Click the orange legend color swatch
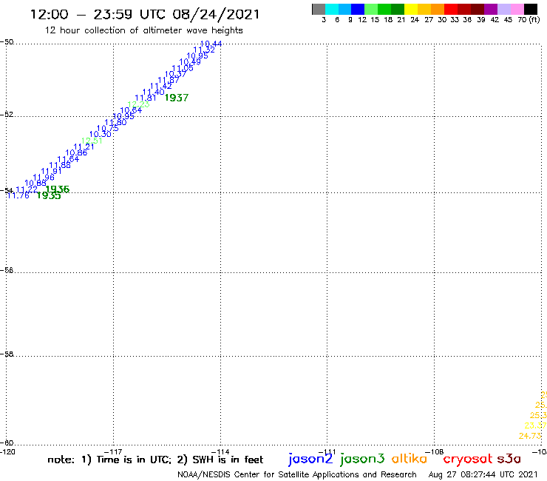This screenshot has width=547, height=481. coord(438,9)
